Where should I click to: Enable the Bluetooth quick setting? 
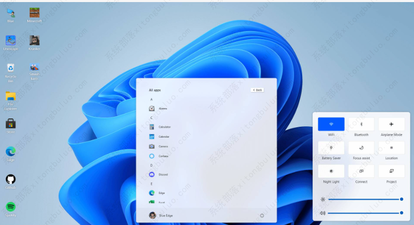361,124
